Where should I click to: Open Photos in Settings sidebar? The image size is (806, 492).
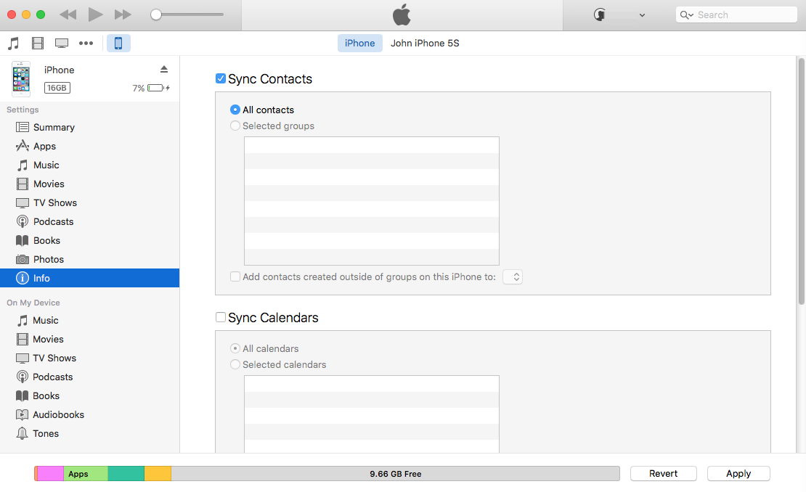click(x=89, y=259)
